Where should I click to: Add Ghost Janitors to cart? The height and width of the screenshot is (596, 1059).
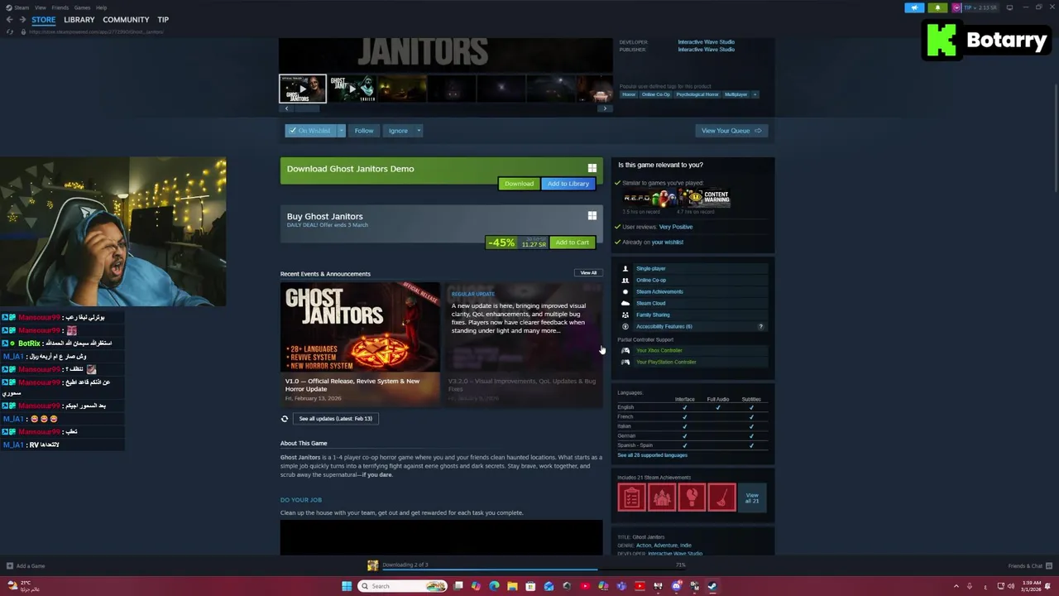click(572, 243)
